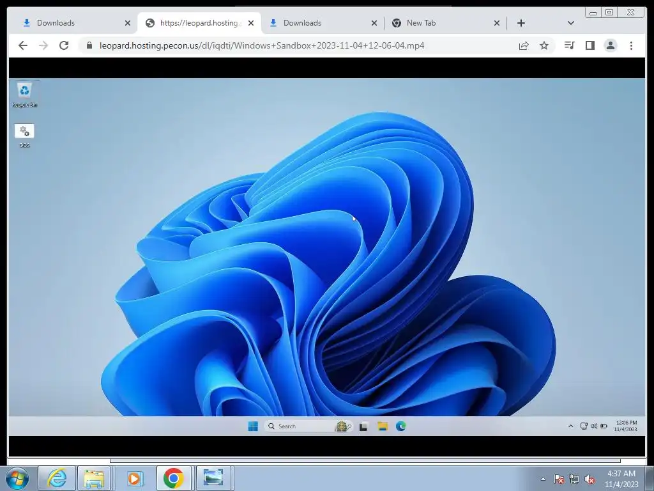Open the media controls icon in toolbar
This screenshot has height=491, width=654.
[569, 45]
